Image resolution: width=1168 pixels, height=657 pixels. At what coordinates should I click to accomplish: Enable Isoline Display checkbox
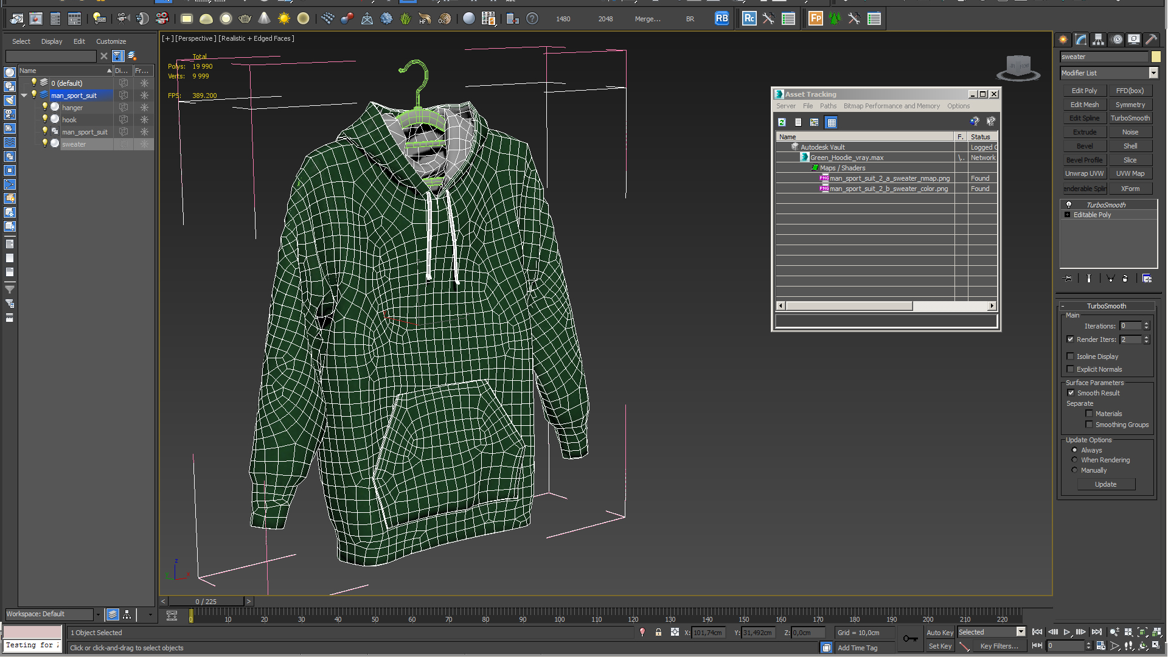(1071, 355)
